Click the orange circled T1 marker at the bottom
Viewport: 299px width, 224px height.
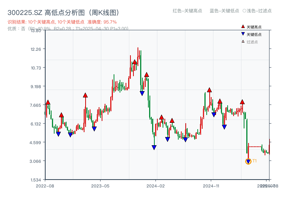click(248, 161)
